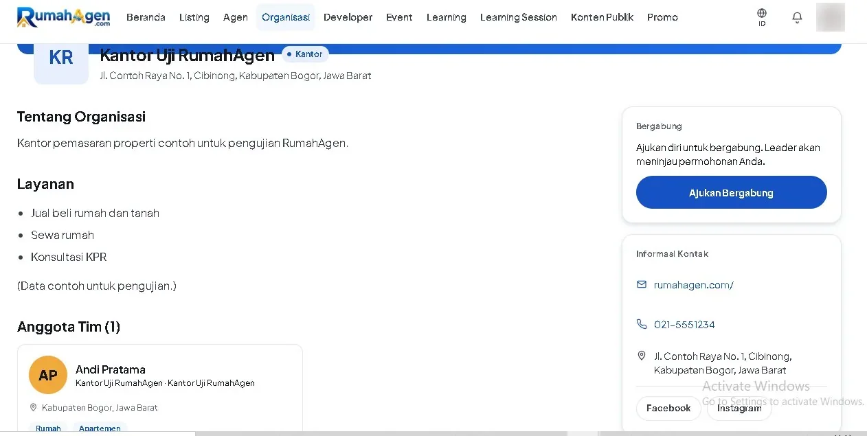Image resolution: width=867 pixels, height=436 pixels.
Task: Open the Event menu item
Action: pyautogui.click(x=399, y=17)
